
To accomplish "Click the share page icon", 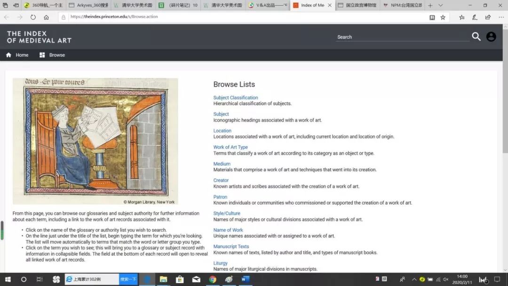I will (x=488, y=17).
